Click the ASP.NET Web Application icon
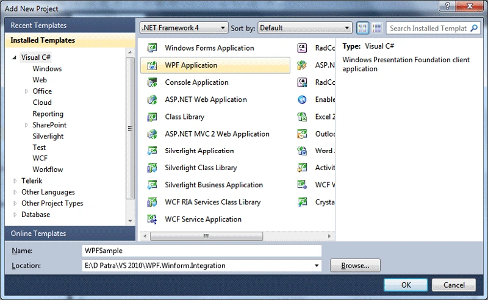The height and width of the screenshot is (300, 488). point(152,99)
